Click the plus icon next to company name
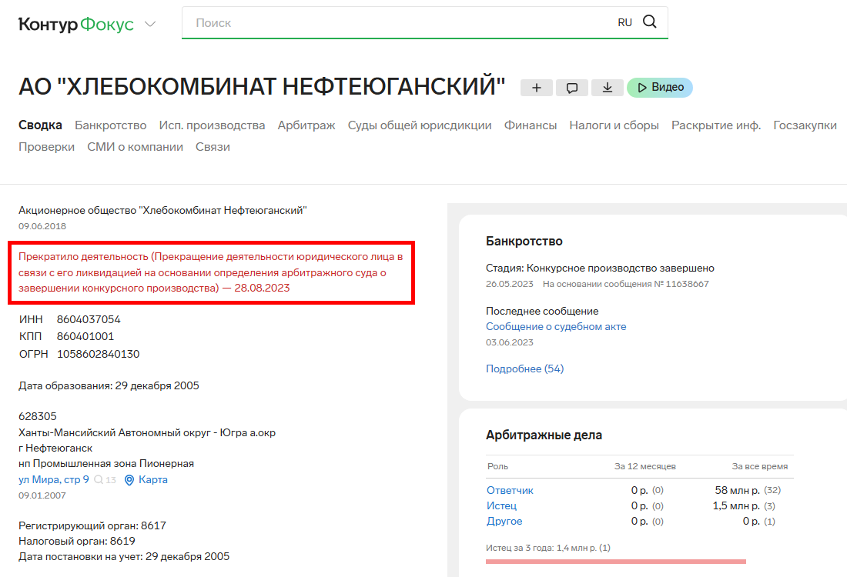 537,88
